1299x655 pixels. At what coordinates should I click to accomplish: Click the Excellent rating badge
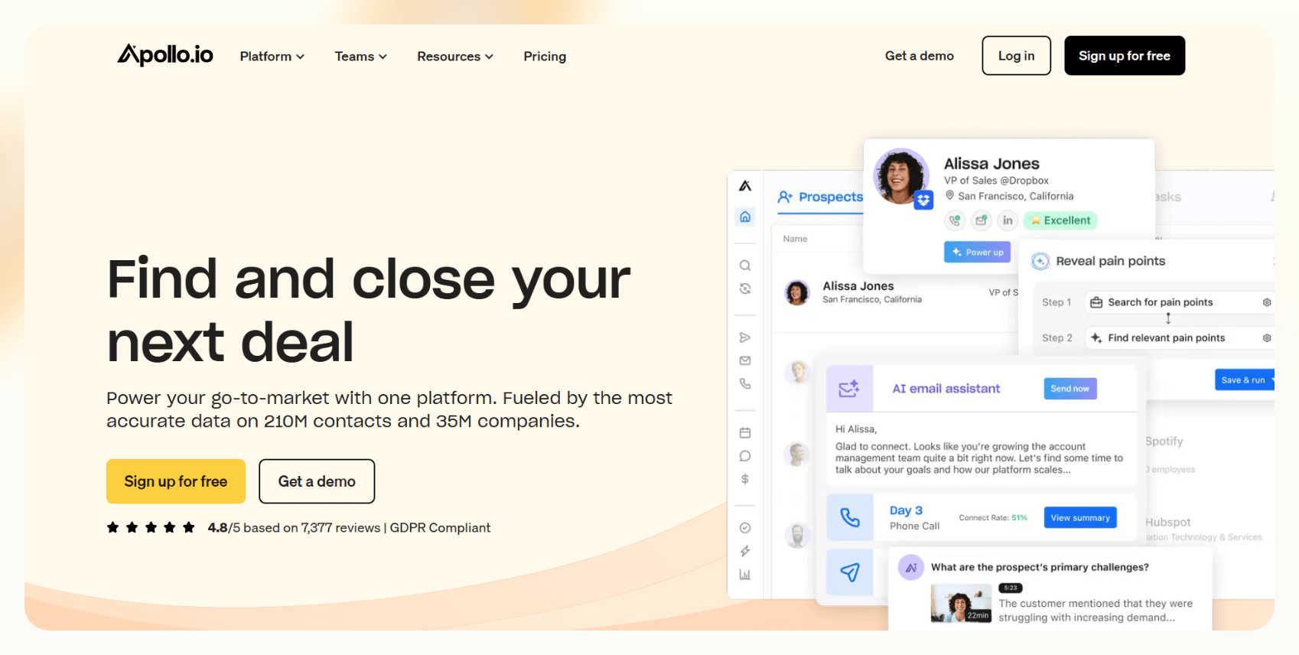(x=1060, y=220)
